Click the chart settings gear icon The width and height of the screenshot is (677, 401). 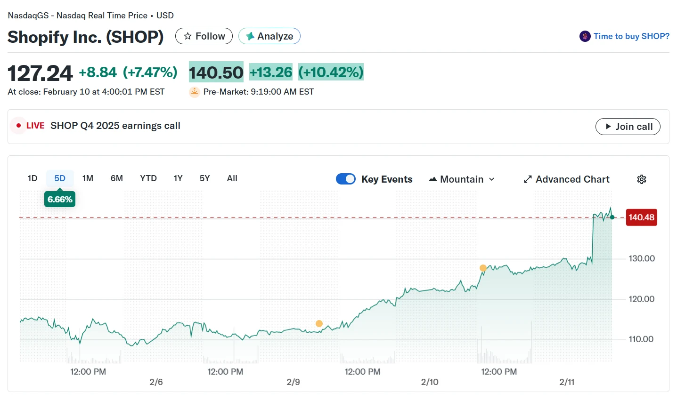[641, 179]
